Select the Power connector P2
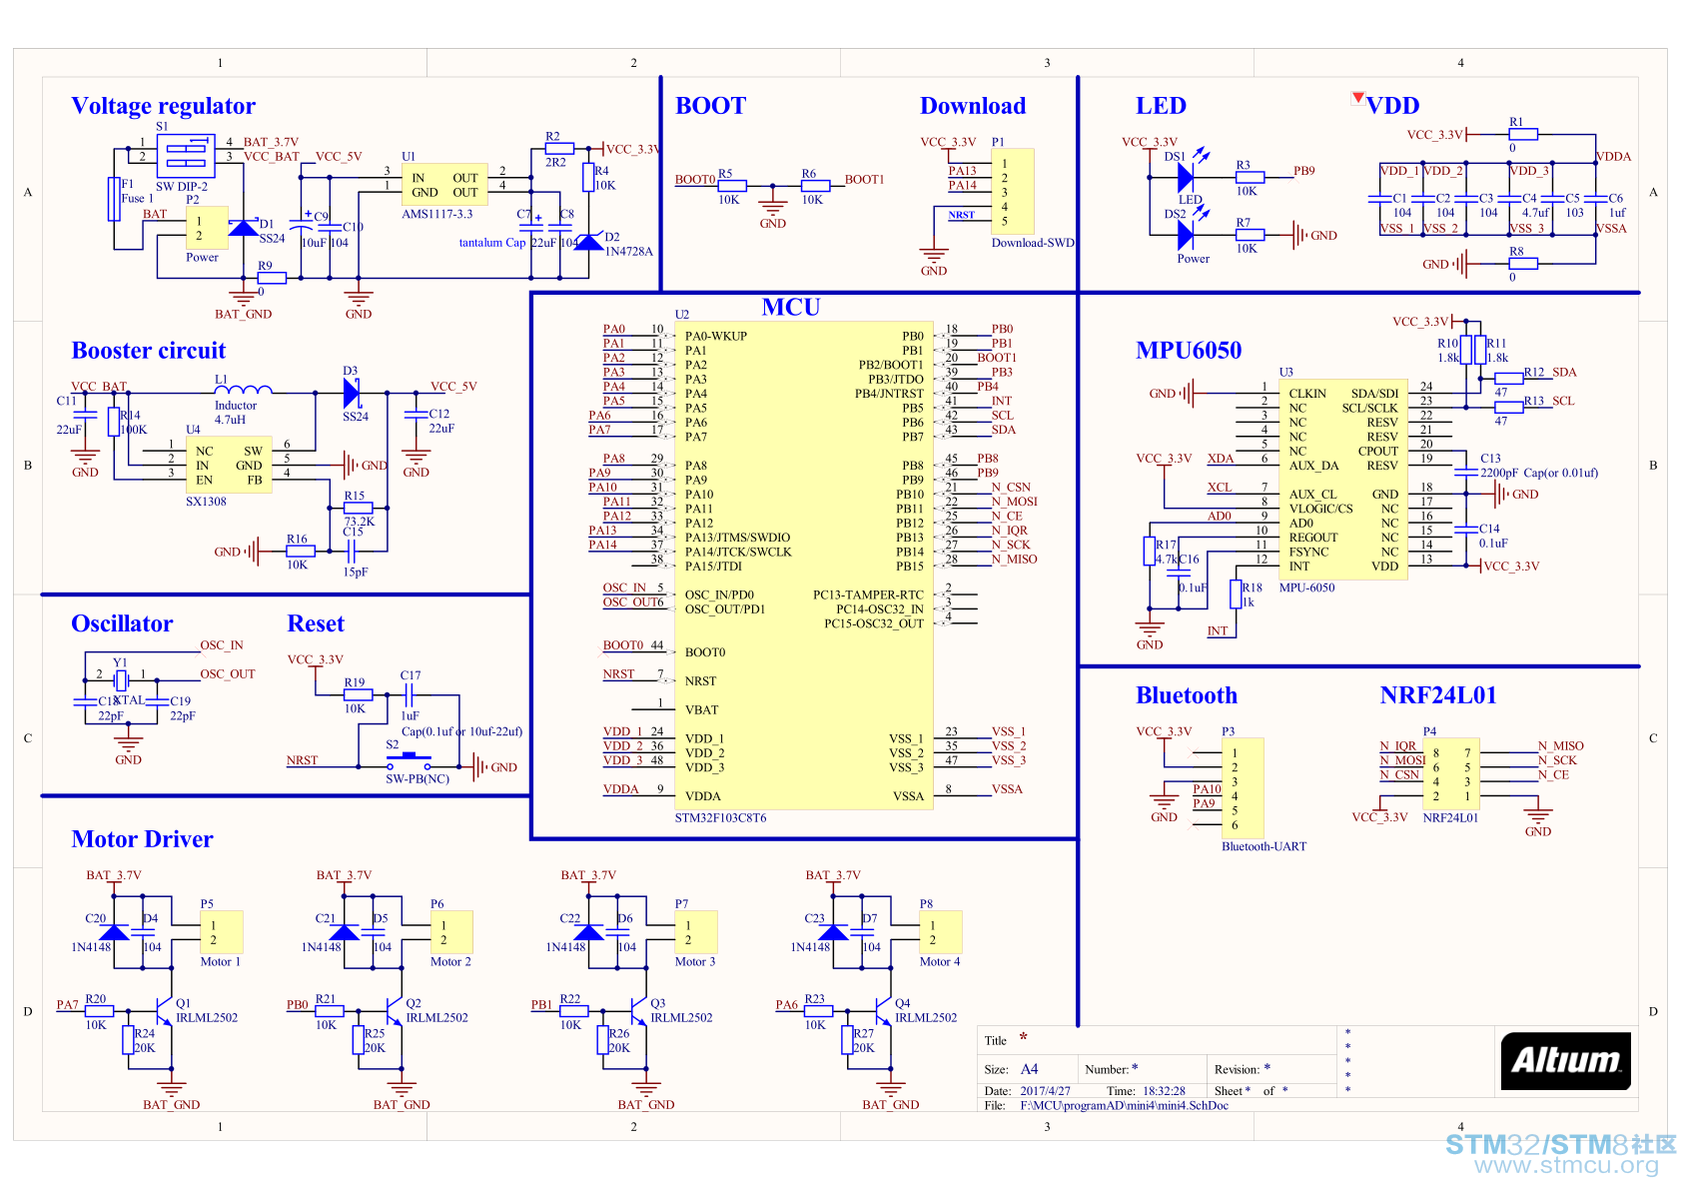This screenshot has height=1190, width=1683. click(x=207, y=228)
